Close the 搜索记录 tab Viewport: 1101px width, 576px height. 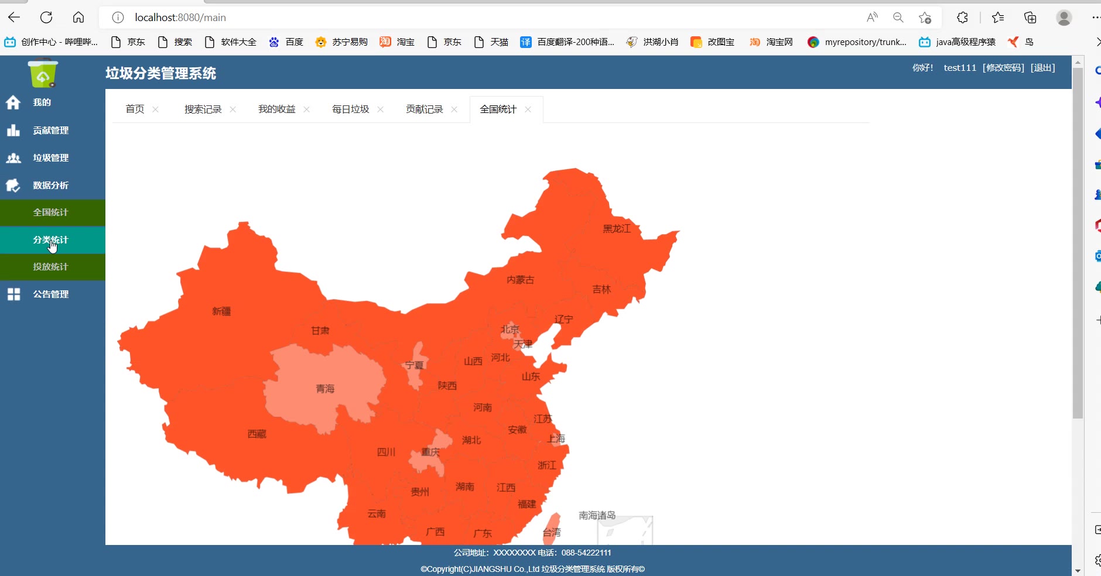(x=232, y=109)
